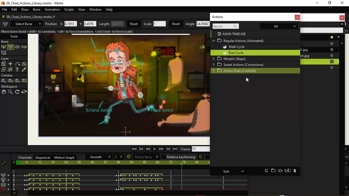349x196 pixels.
Task: Delete action using the trash icon
Action: click(295, 171)
